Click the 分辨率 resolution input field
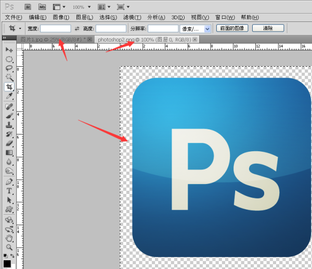Image resolution: width=312 pixels, height=269 pixels. coord(163,29)
